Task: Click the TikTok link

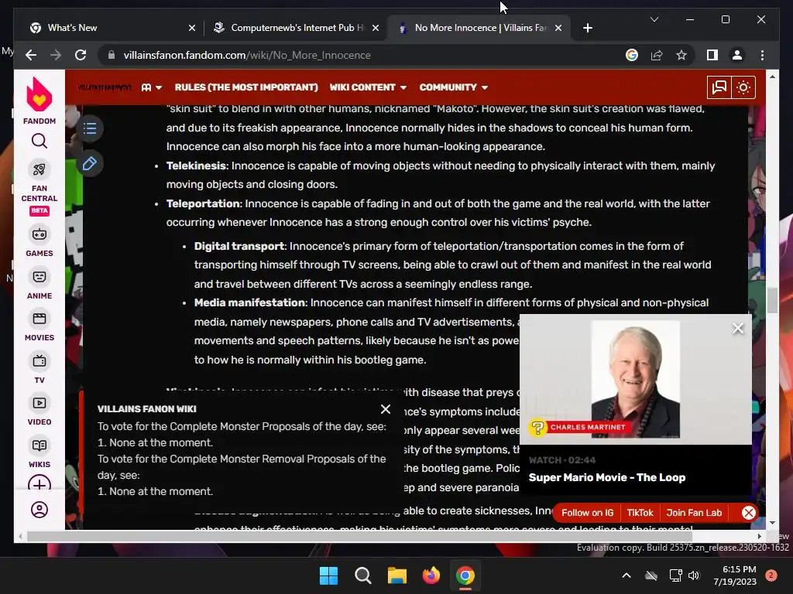Action: coord(640,513)
